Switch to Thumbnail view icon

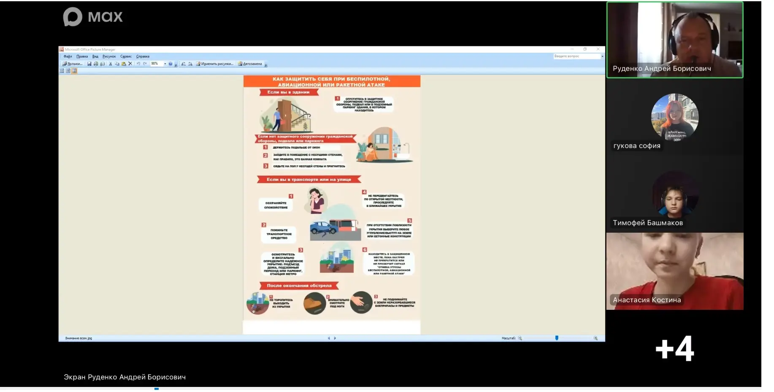pos(62,71)
